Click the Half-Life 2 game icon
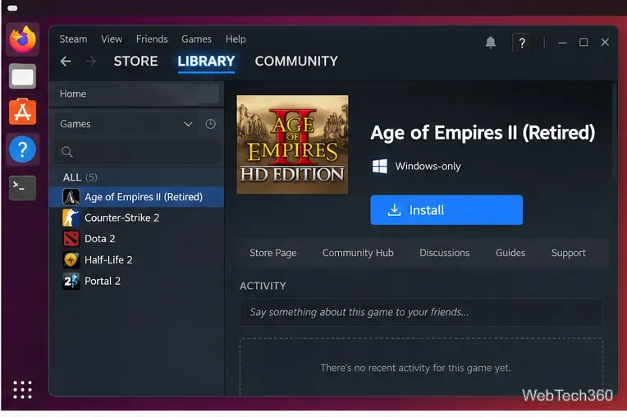The width and height of the screenshot is (627, 417). coord(71,260)
